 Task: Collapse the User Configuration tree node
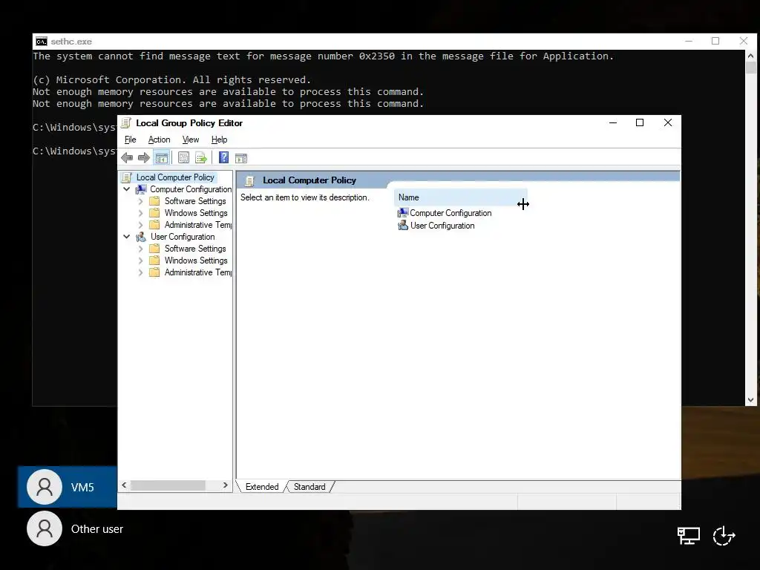(x=126, y=237)
